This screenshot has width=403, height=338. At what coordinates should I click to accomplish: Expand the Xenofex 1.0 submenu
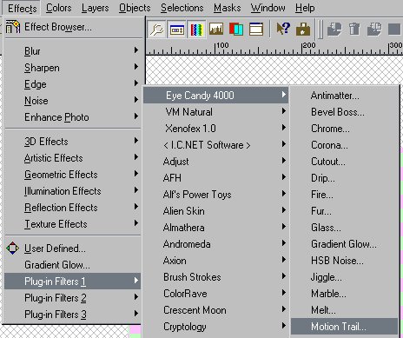coord(216,129)
